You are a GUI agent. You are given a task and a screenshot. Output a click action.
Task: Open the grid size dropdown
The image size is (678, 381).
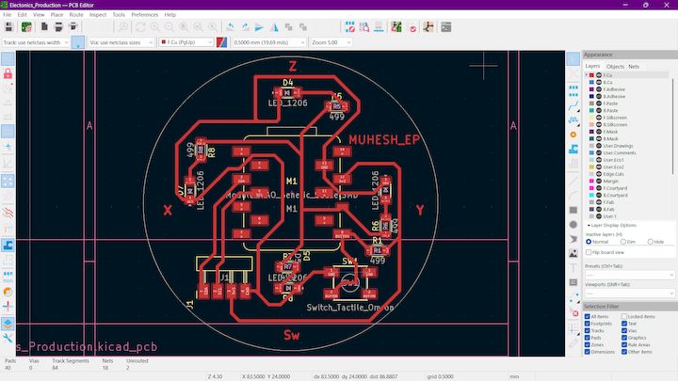[x=269, y=42]
